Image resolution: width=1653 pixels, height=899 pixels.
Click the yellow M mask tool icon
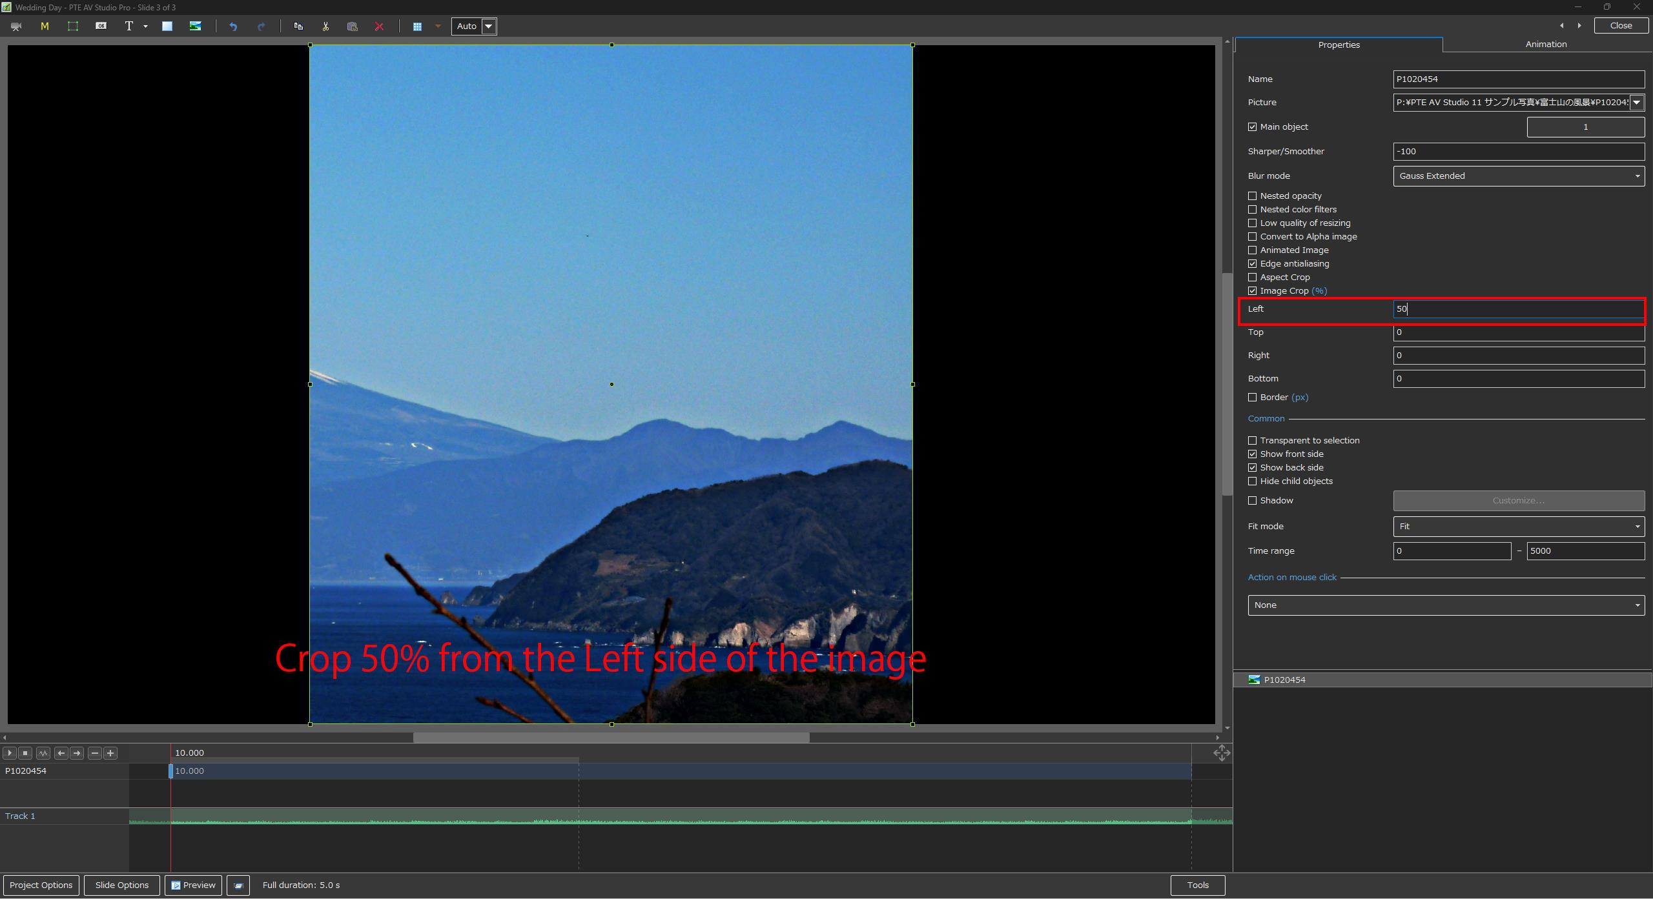pos(45,26)
